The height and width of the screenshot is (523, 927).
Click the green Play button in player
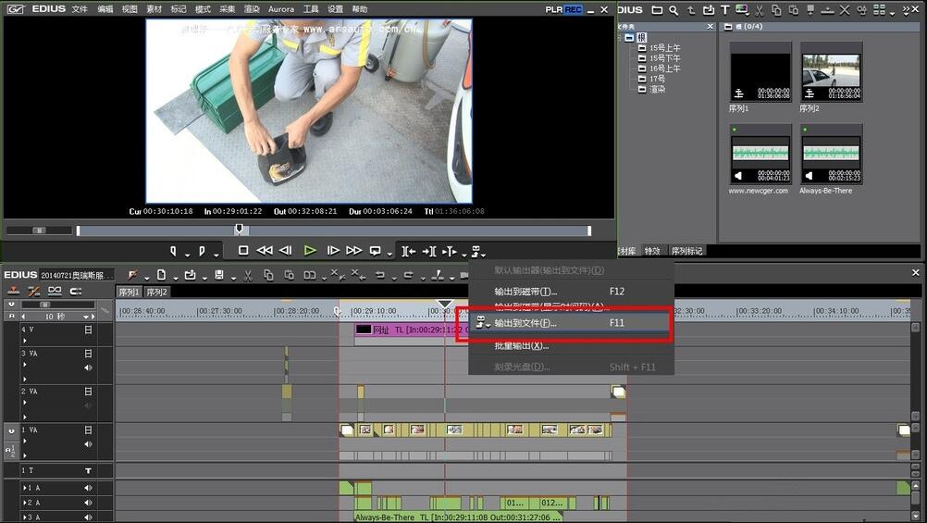click(x=310, y=250)
